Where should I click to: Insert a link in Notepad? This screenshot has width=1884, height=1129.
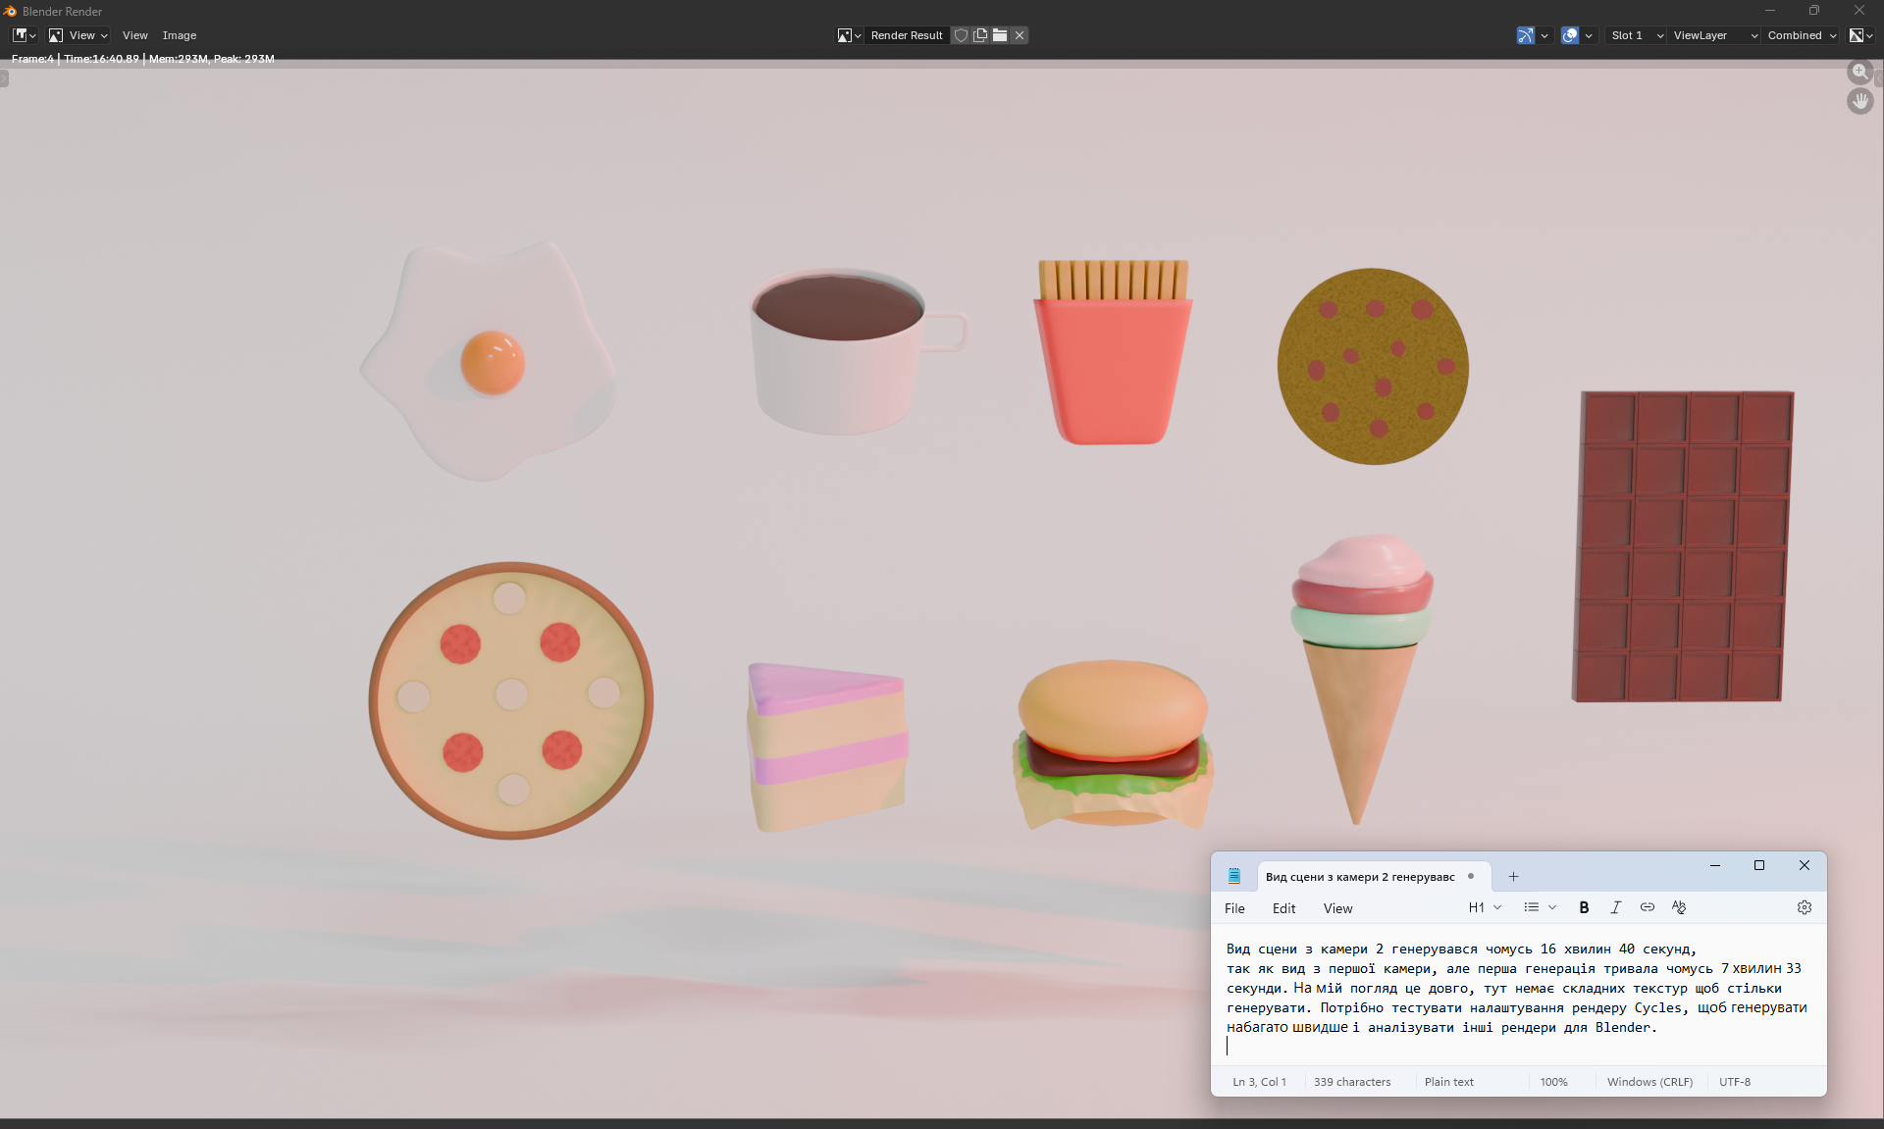[1648, 907]
